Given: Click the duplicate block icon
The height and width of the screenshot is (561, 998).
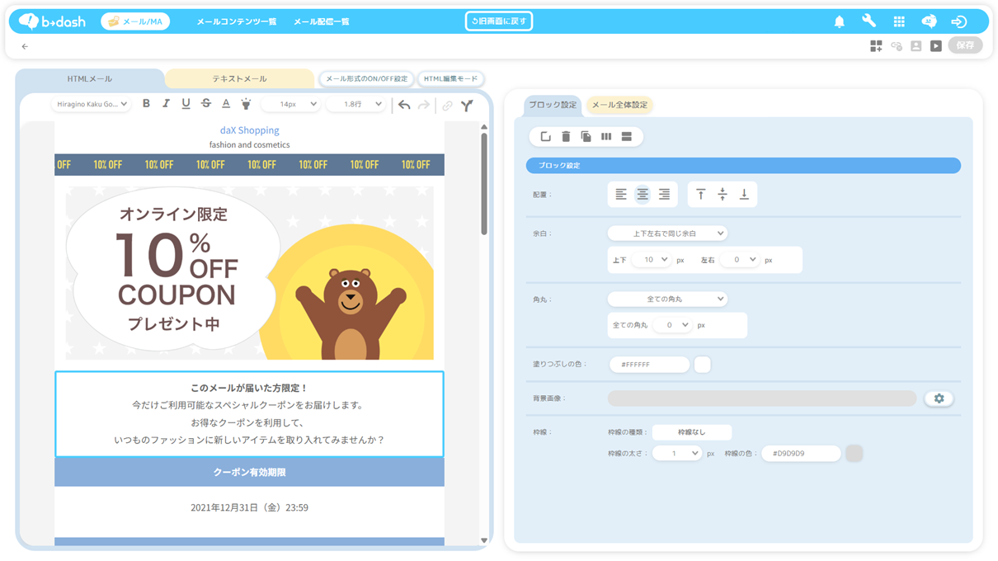Looking at the screenshot, I should 586,137.
